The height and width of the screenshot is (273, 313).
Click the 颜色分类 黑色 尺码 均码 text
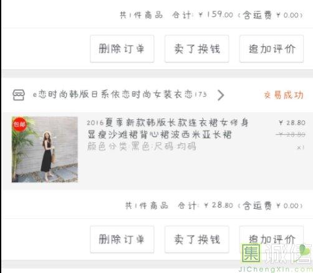click(142, 146)
